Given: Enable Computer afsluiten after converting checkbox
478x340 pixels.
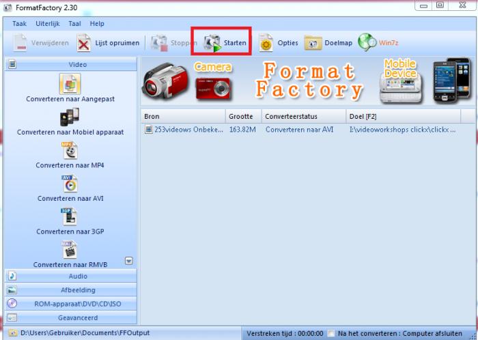Looking at the screenshot, I should 331,333.
